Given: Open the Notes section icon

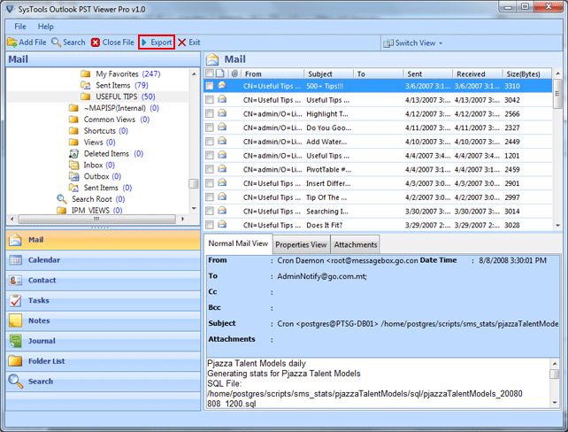Looking at the screenshot, I should (15, 320).
